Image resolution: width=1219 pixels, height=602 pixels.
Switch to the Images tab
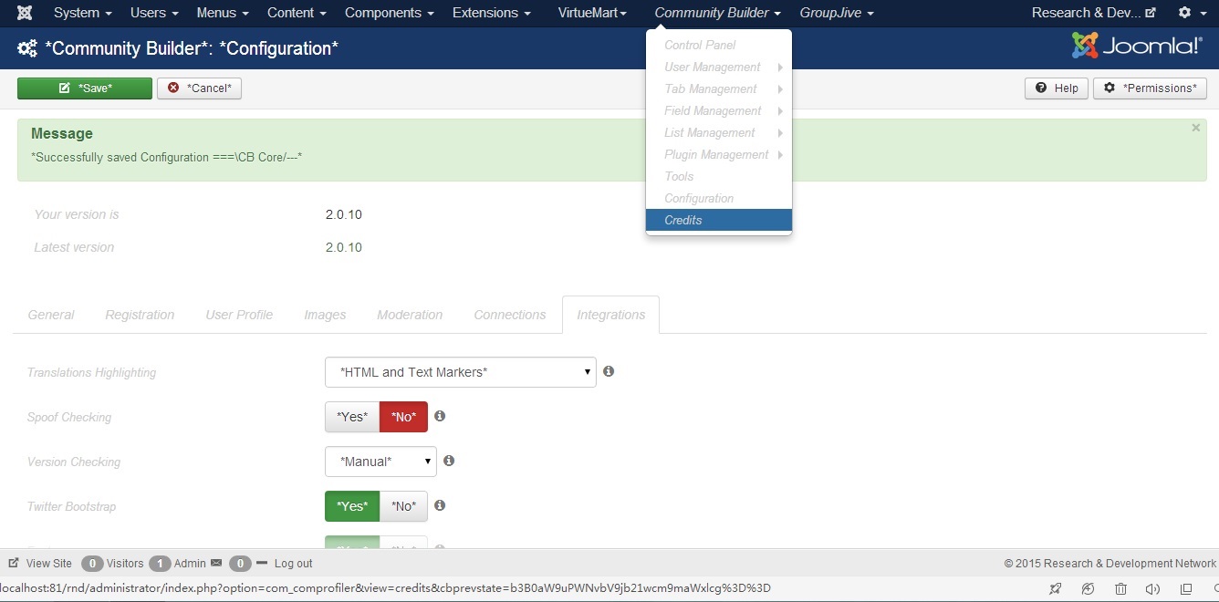pyautogui.click(x=325, y=315)
